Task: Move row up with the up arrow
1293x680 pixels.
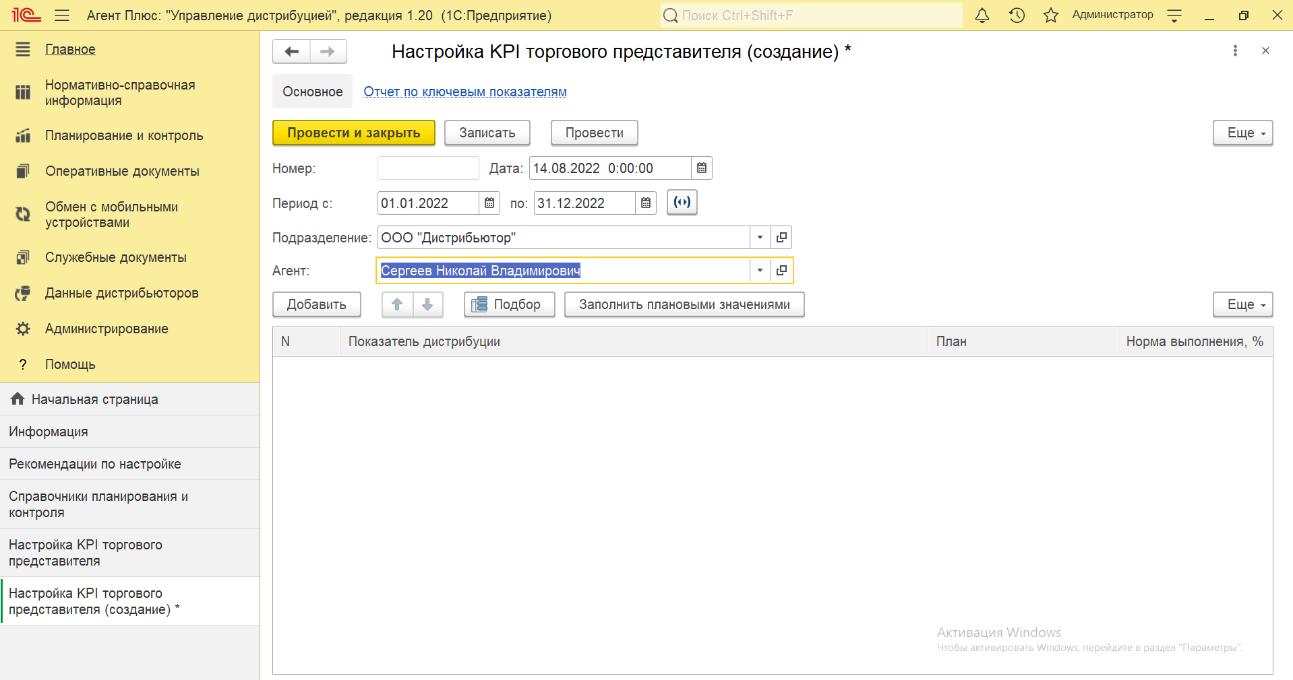Action: [397, 304]
